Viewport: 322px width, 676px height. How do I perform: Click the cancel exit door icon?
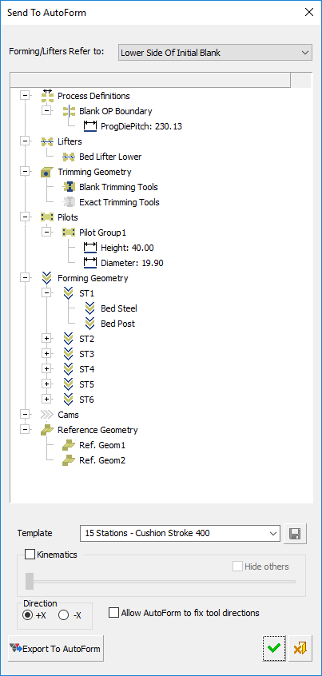click(x=300, y=648)
